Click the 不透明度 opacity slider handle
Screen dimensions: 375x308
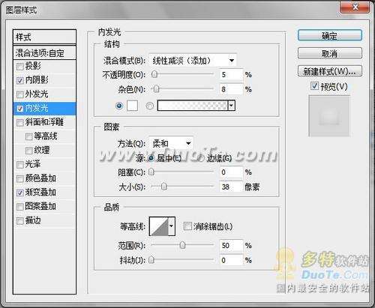[x=154, y=74]
